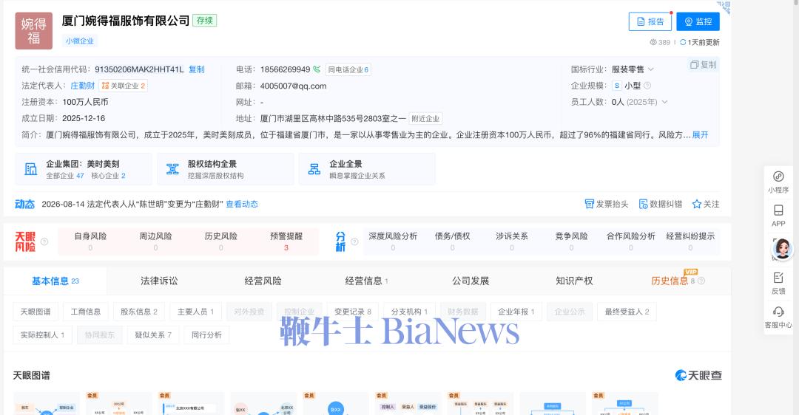
Task: Switch to the 经营风险 tab
Action: tap(263, 281)
